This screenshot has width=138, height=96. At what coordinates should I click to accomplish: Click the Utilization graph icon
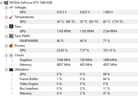point(11,69)
